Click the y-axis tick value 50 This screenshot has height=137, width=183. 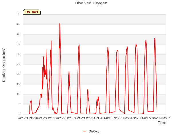click(18, 14)
